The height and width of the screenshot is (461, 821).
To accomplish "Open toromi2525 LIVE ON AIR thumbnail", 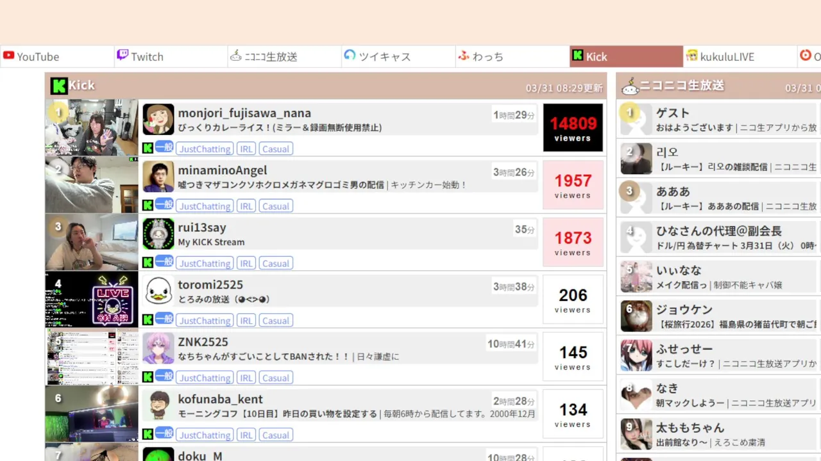I will click(x=92, y=299).
